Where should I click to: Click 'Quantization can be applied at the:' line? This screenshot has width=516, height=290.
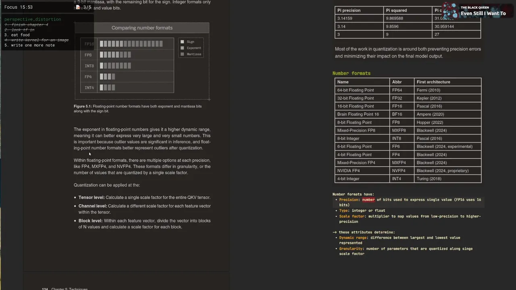pos(107,185)
